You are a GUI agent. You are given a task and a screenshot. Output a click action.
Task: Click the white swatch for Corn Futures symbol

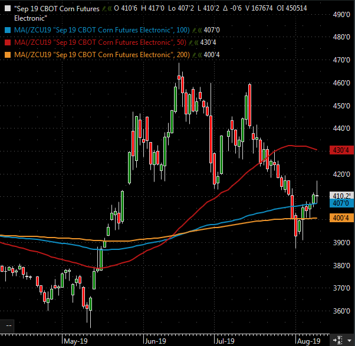coord(8,9)
